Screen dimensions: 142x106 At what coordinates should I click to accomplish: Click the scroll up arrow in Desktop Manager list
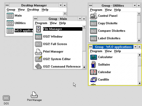(65, 14)
